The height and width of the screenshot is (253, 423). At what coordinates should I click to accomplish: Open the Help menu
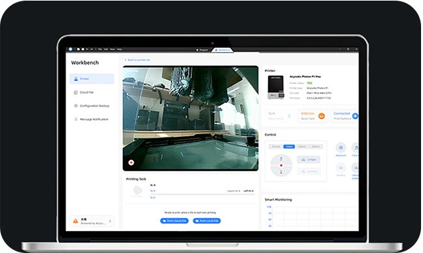pyautogui.click(x=119, y=49)
